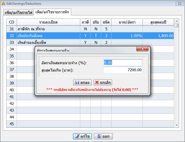Select the เพิ่ม/แก้ไขรายการหัก tab
This screenshot has height=142, width=185.
(x=52, y=12)
